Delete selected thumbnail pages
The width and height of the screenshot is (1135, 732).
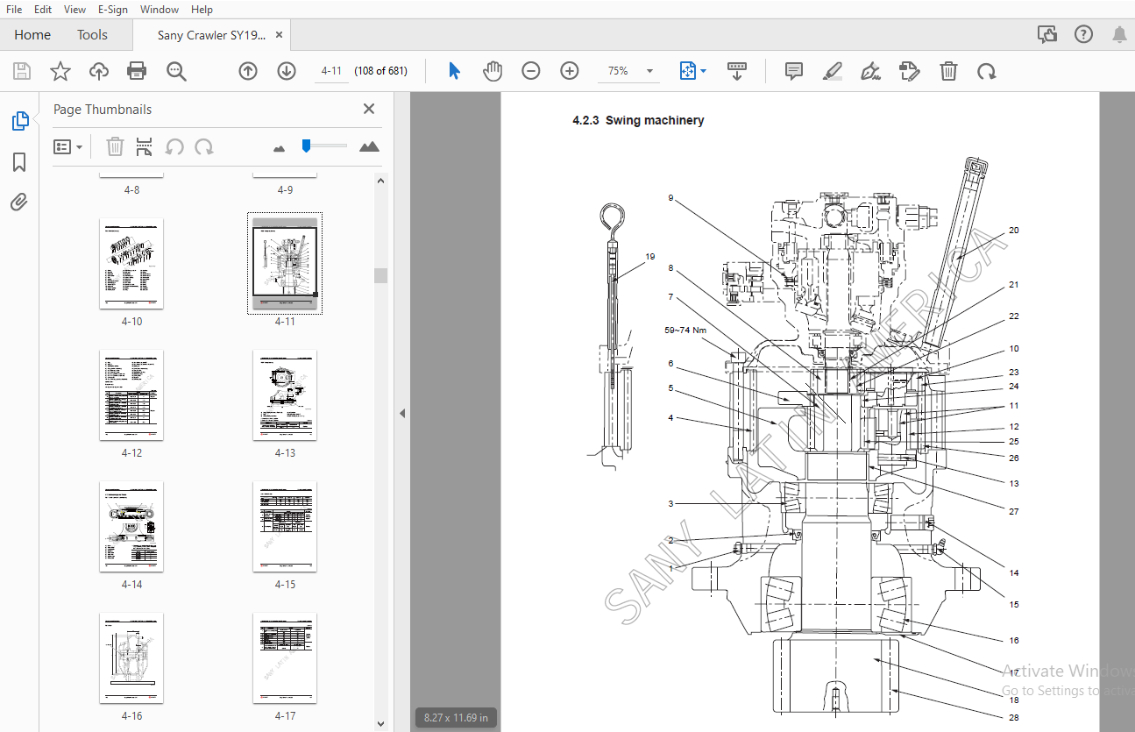pyautogui.click(x=116, y=146)
